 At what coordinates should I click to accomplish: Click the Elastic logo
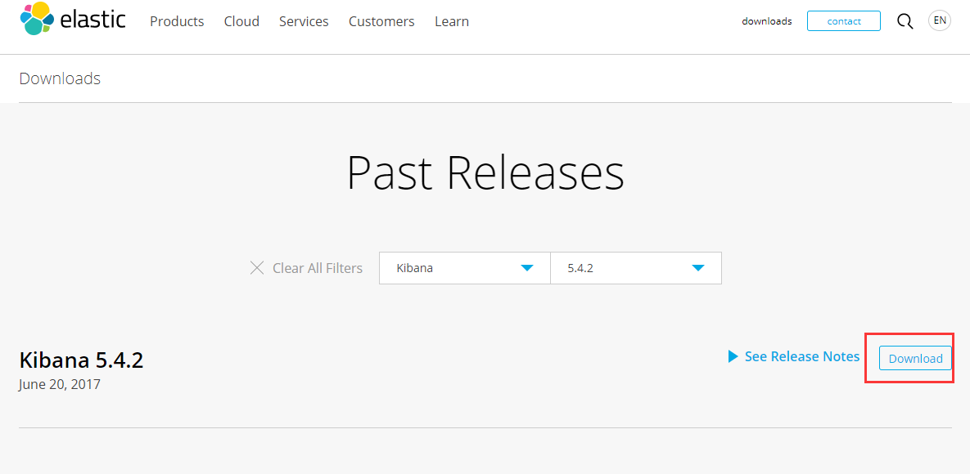coord(73,19)
